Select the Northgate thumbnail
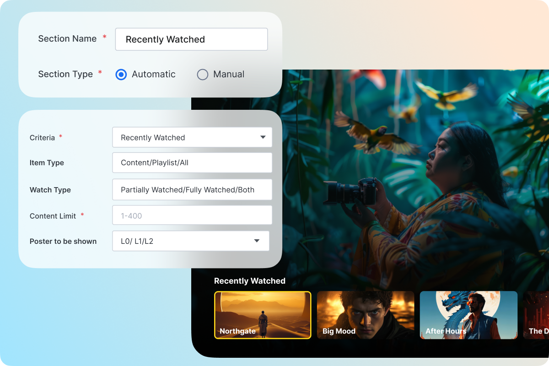549x366 pixels. point(263,315)
